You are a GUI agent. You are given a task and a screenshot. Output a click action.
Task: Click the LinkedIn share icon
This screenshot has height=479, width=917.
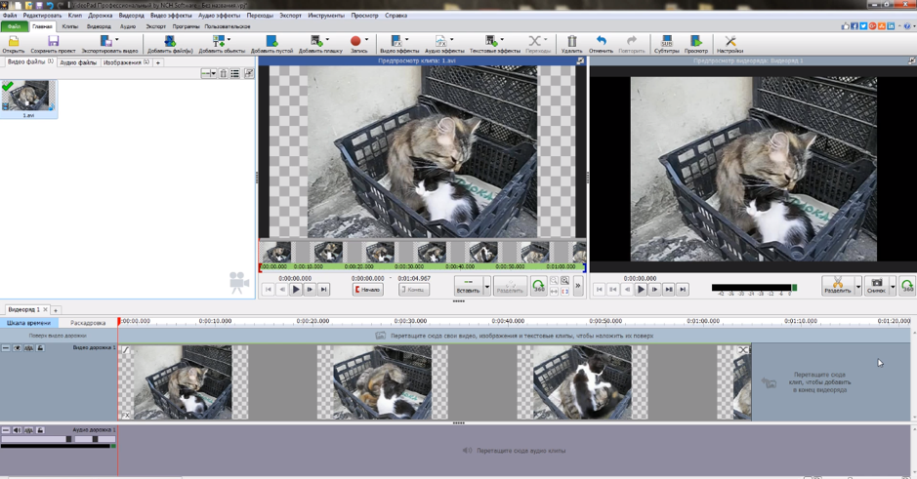click(x=891, y=26)
